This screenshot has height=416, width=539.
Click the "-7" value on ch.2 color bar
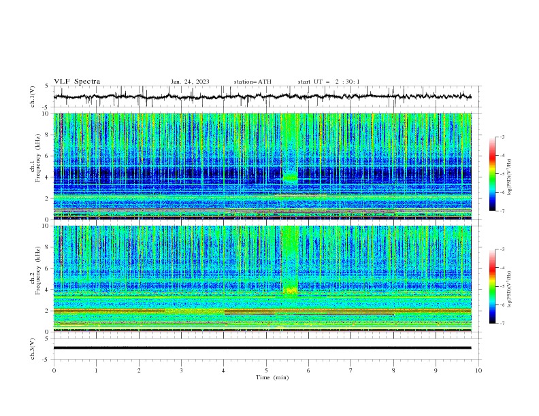tap(502, 323)
